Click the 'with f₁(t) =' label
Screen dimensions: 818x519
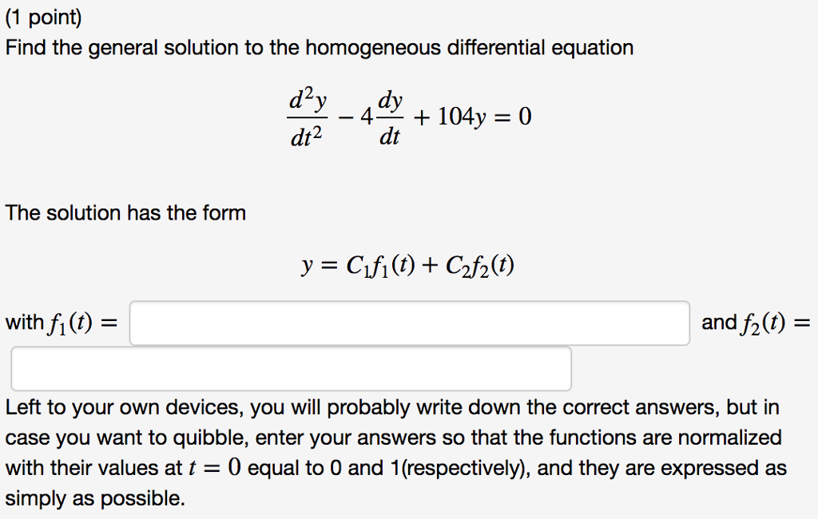(x=64, y=322)
